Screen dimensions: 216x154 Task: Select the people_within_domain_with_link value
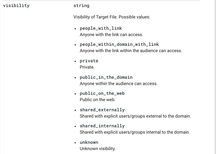click(x=119, y=44)
